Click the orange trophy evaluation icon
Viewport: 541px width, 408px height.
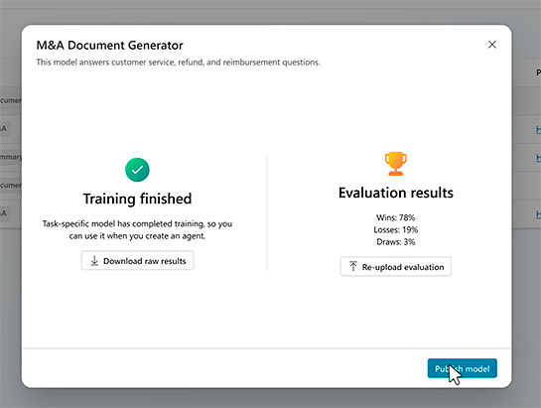pyautogui.click(x=396, y=164)
